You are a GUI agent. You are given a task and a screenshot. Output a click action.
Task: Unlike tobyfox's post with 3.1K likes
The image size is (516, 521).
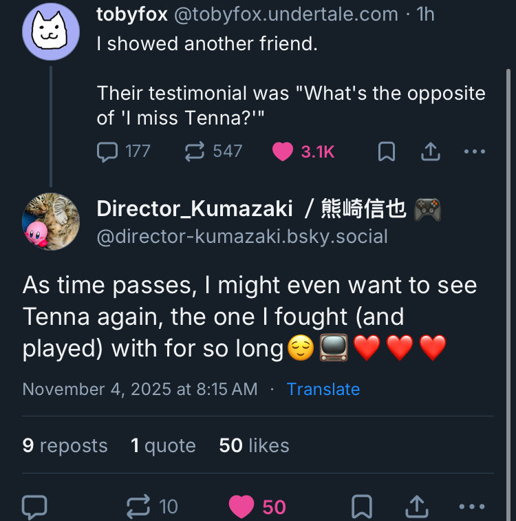(x=283, y=151)
